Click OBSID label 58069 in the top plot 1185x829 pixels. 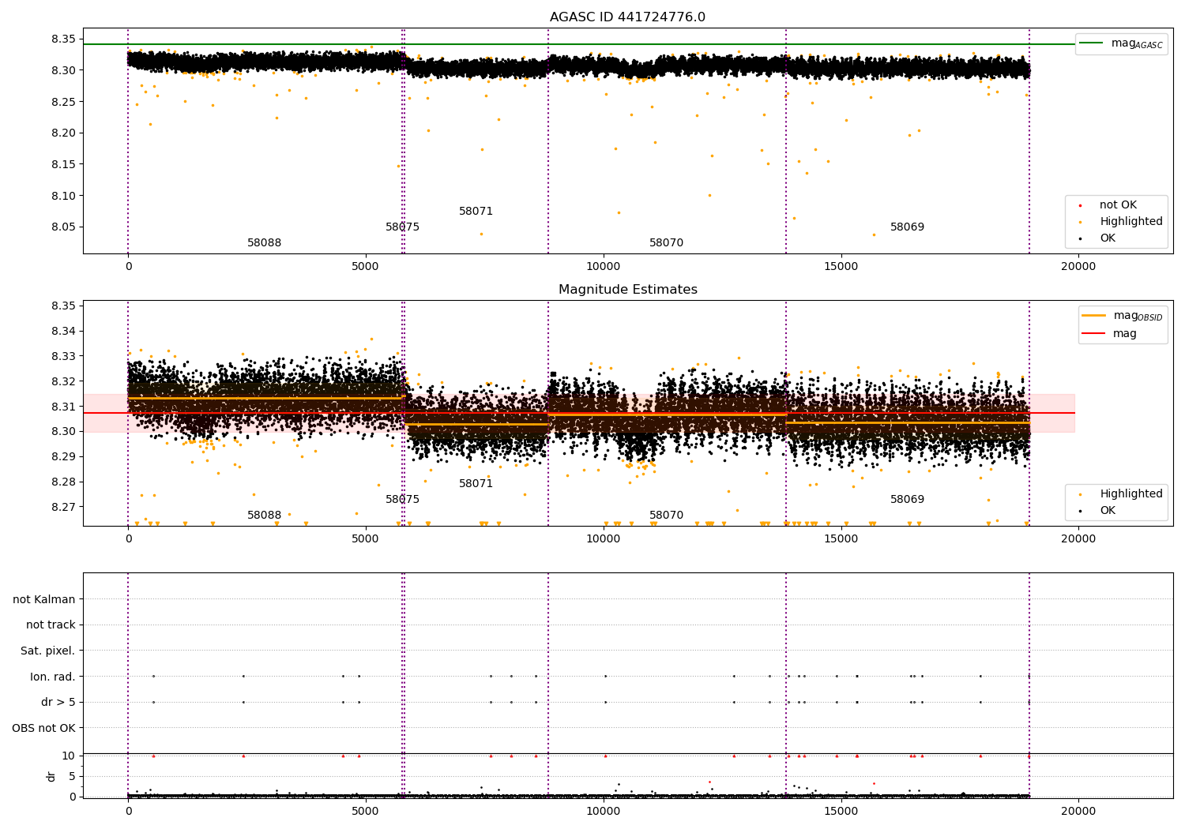coord(907,227)
